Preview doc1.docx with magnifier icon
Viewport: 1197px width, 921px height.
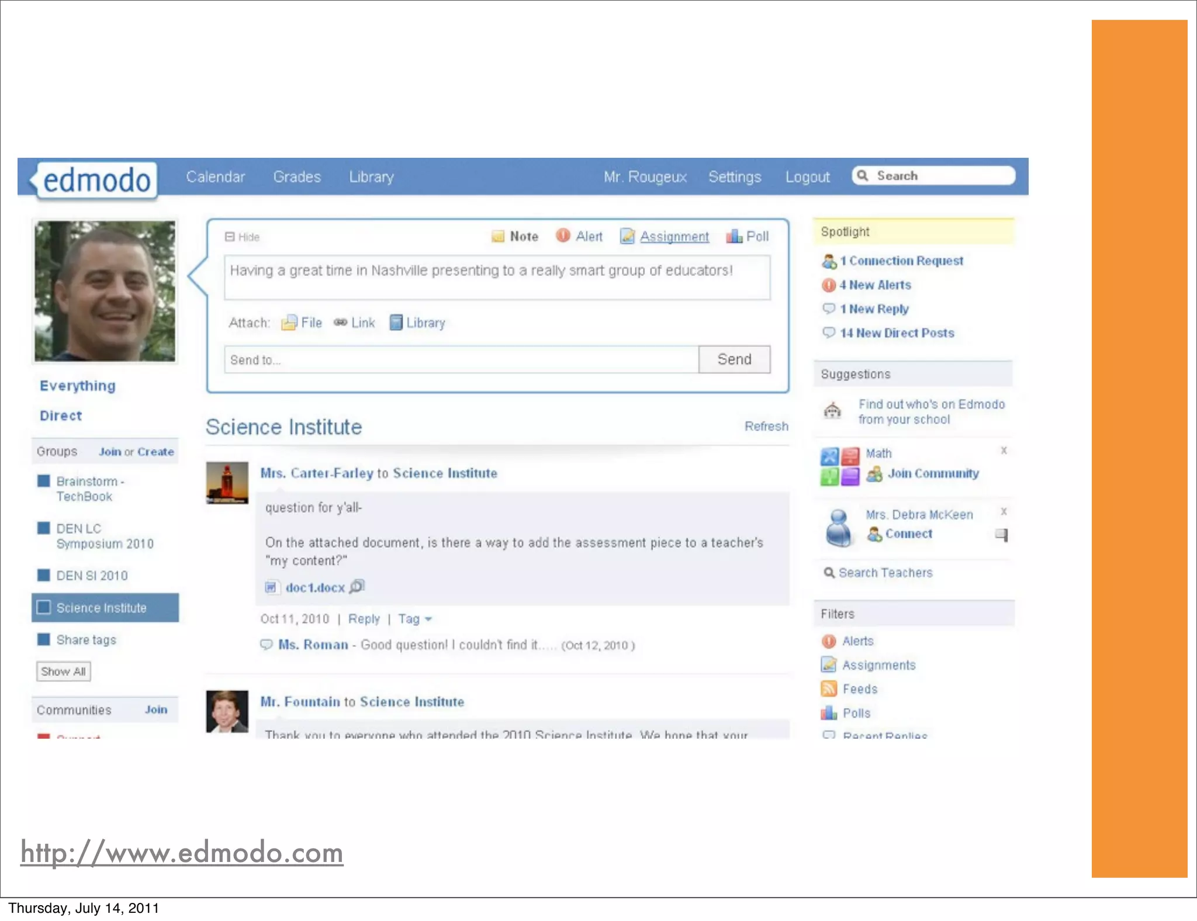pyautogui.click(x=357, y=586)
